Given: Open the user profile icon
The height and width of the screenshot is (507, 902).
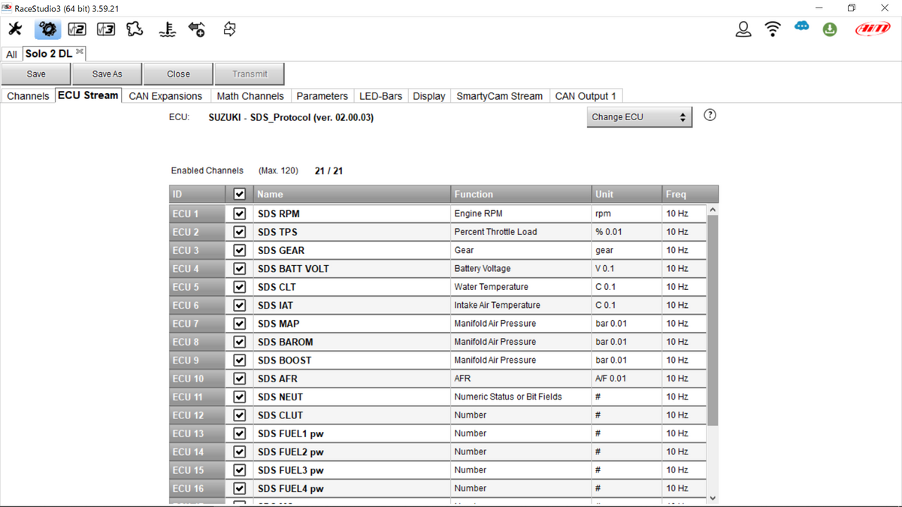Looking at the screenshot, I should pos(743,29).
